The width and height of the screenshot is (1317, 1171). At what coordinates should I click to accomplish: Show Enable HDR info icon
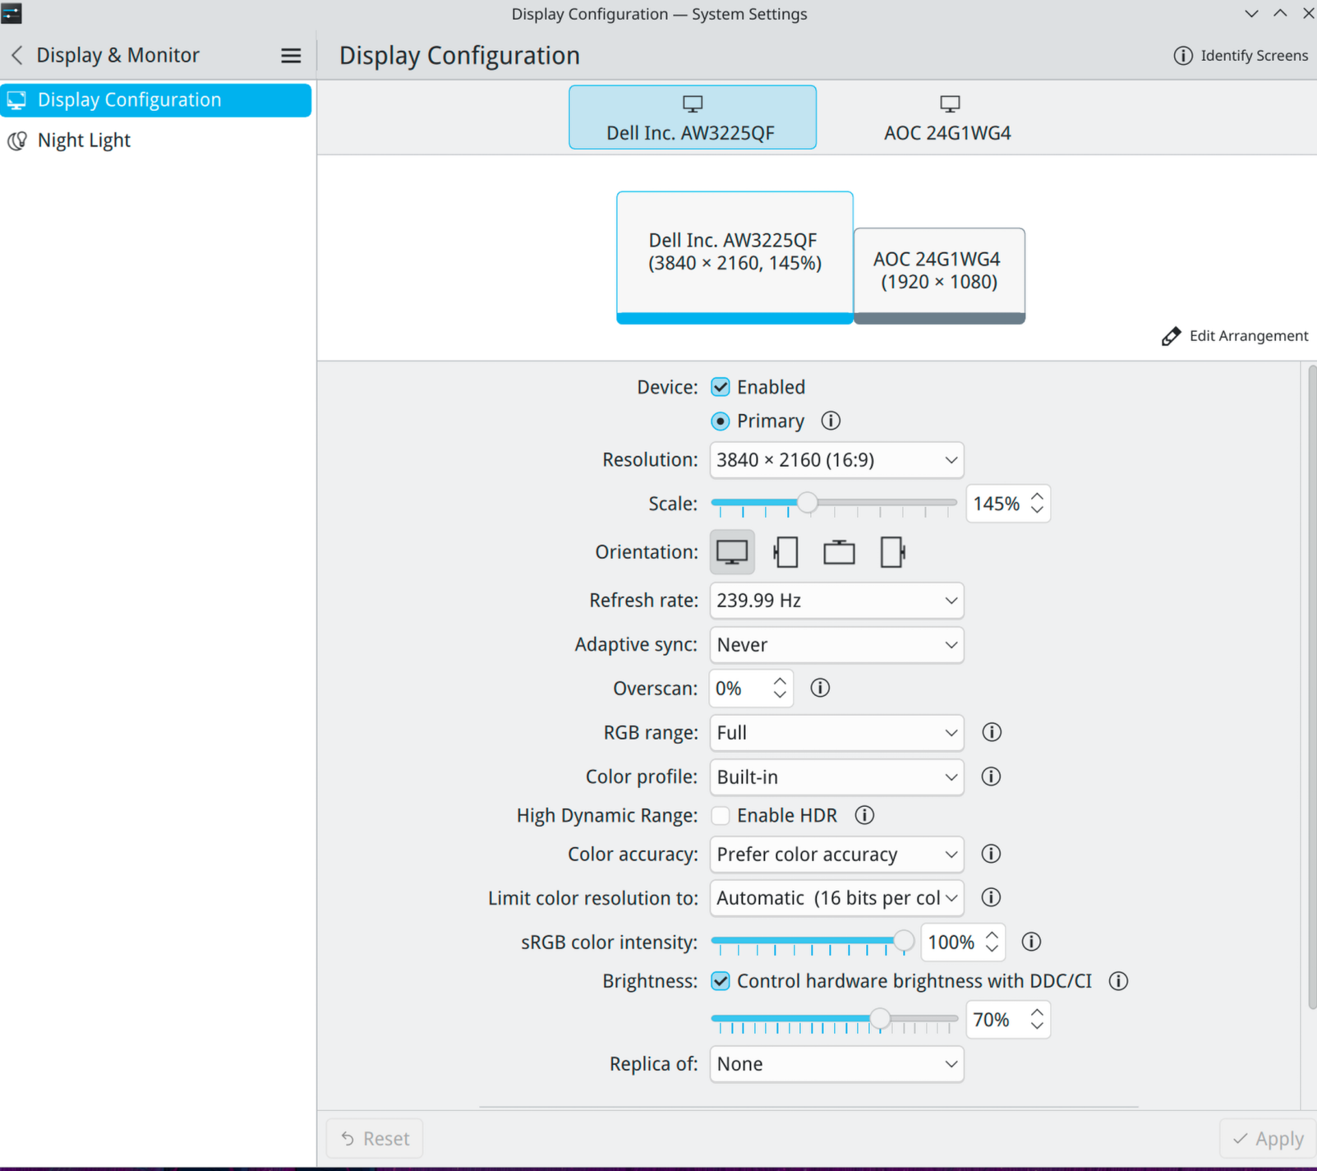[x=864, y=815]
